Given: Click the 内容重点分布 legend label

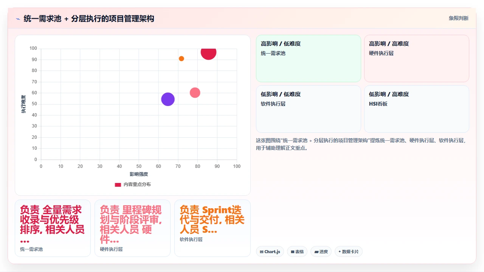Looking at the screenshot, I should (x=137, y=184).
